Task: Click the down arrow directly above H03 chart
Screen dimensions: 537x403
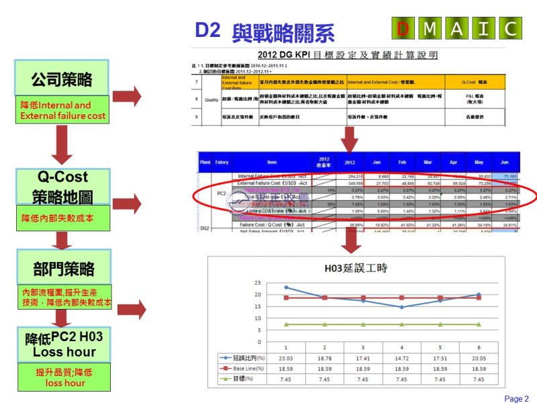Action: point(350,240)
